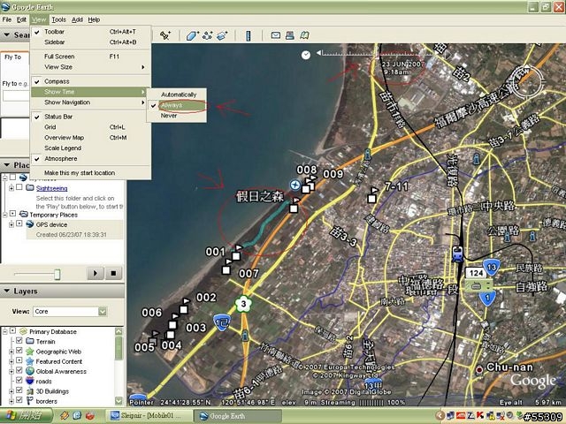This screenshot has width=566, height=424.
Task: Expand the GPS device tree node
Action: pyautogui.click(x=11, y=224)
